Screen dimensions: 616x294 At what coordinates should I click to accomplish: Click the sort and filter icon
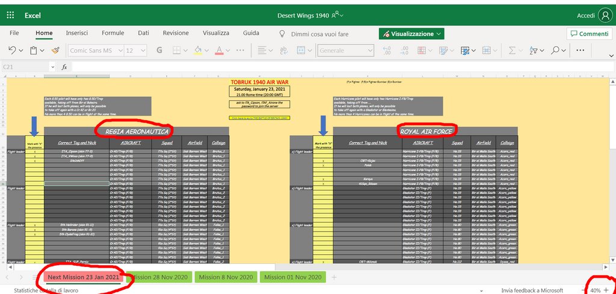533,51
